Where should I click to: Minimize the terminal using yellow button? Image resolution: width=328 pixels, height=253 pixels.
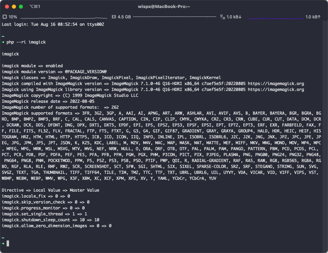[x=14, y=7]
